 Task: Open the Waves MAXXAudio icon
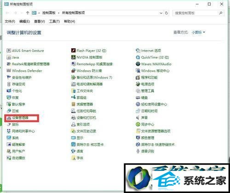coord(138,64)
